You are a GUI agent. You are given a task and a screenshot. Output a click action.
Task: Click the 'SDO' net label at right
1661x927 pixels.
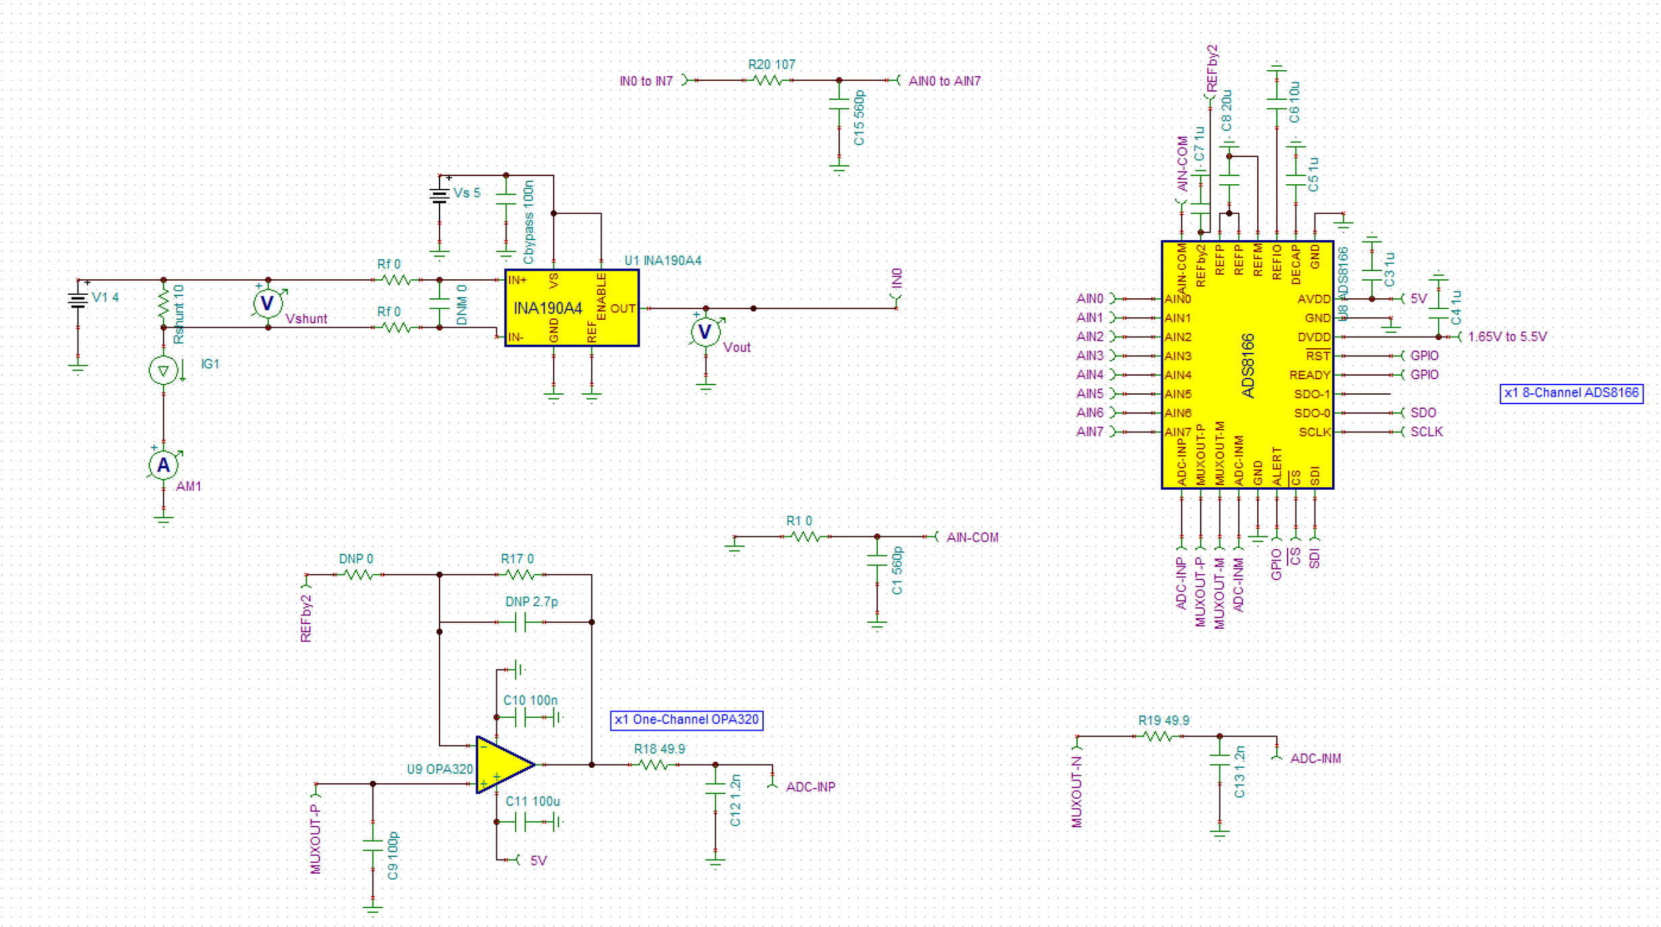[x=1423, y=413]
